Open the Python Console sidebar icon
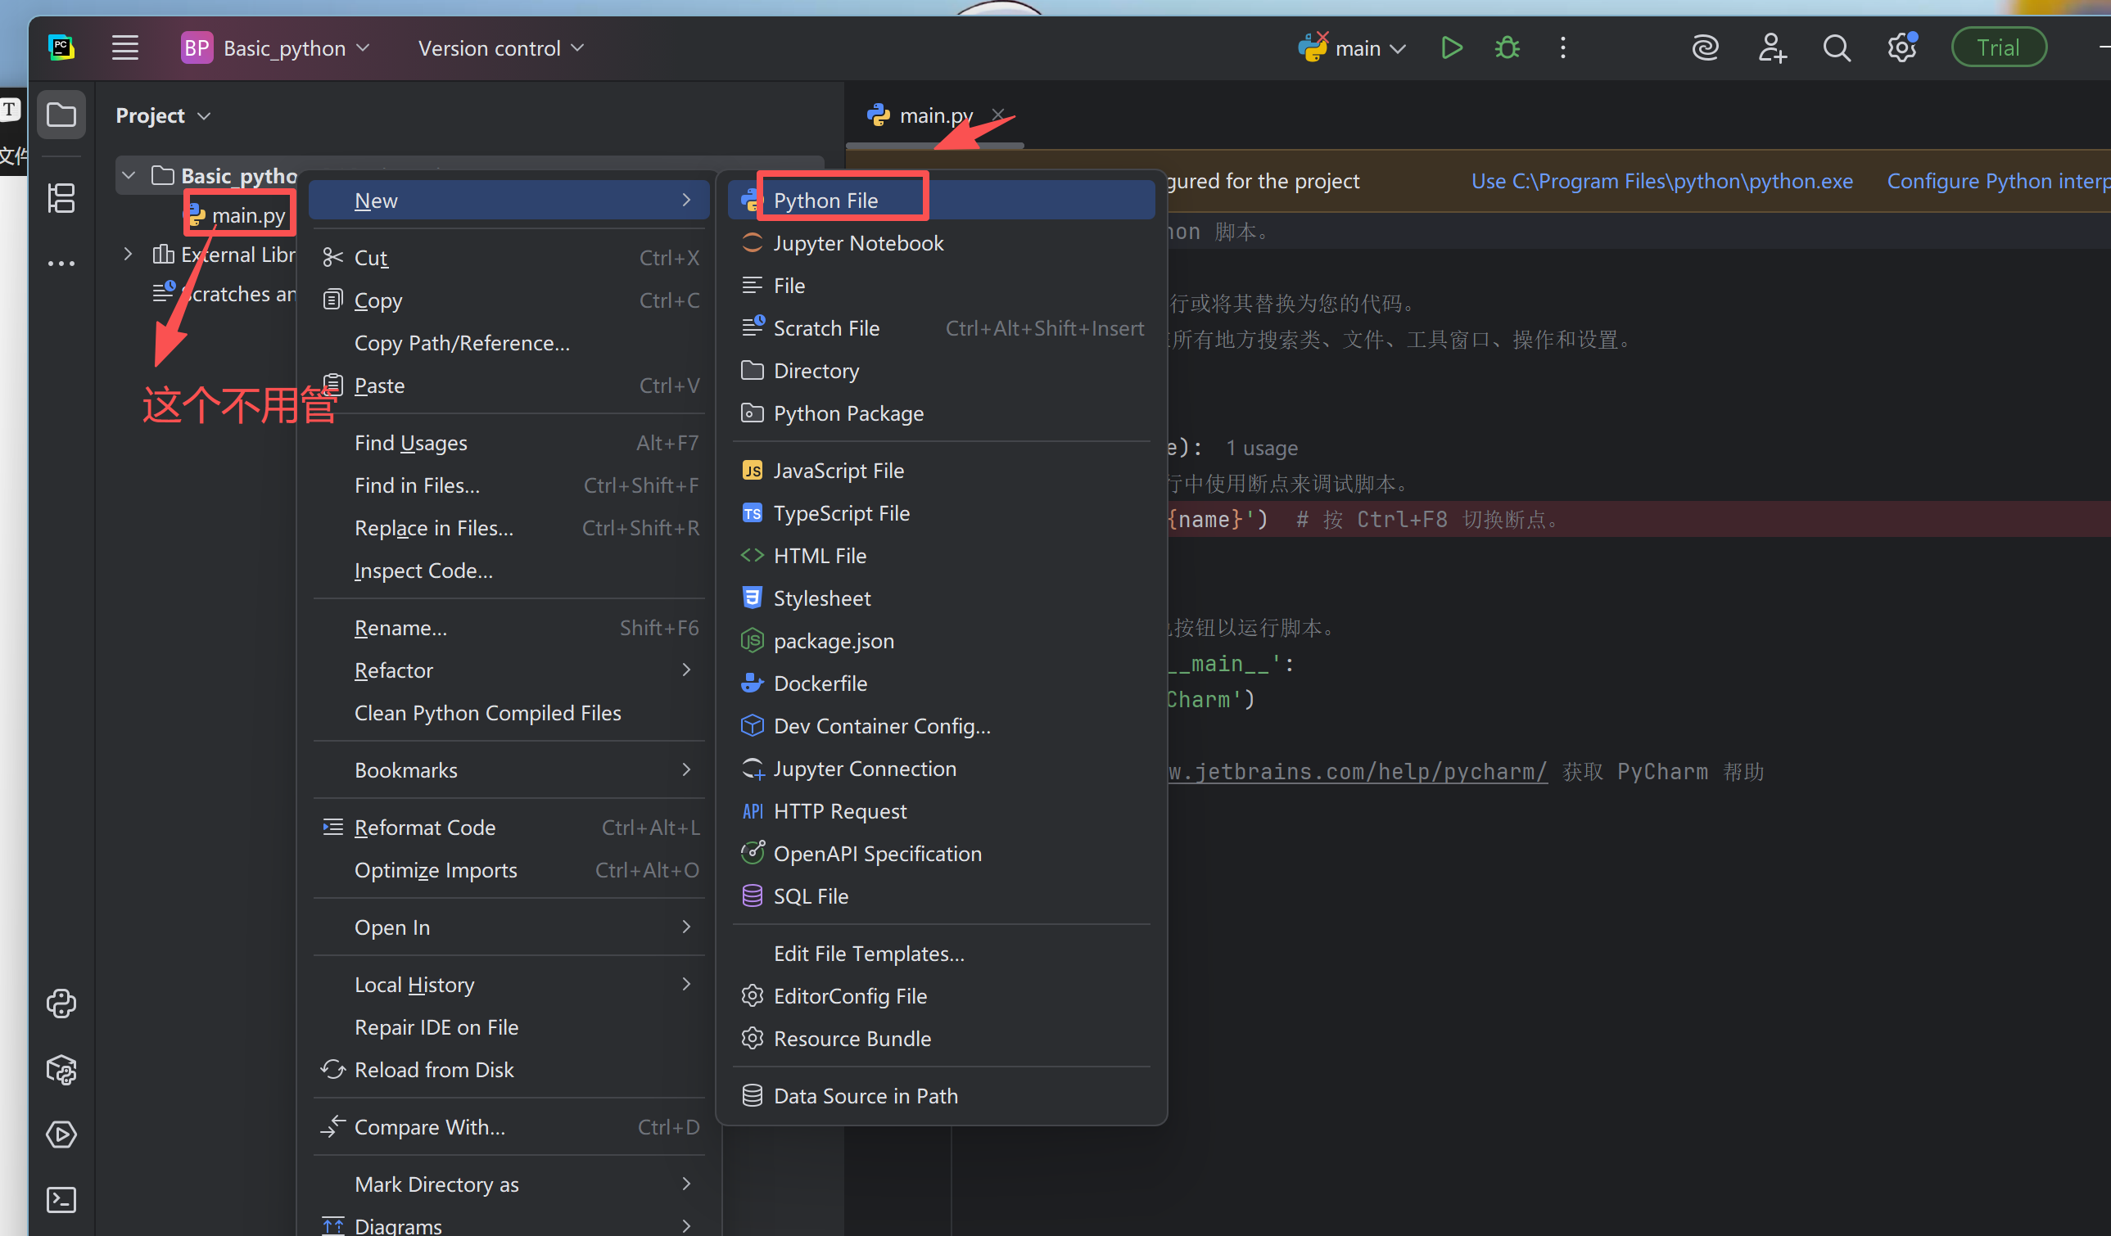The width and height of the screenshot is (2111, 1236). [61, 1004]
